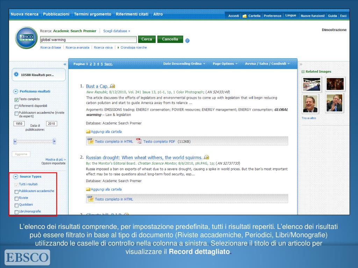Open Avvisa / Salva / Condividi dropdown
This screenshot has height=268, width=358.
click(267, 64)
